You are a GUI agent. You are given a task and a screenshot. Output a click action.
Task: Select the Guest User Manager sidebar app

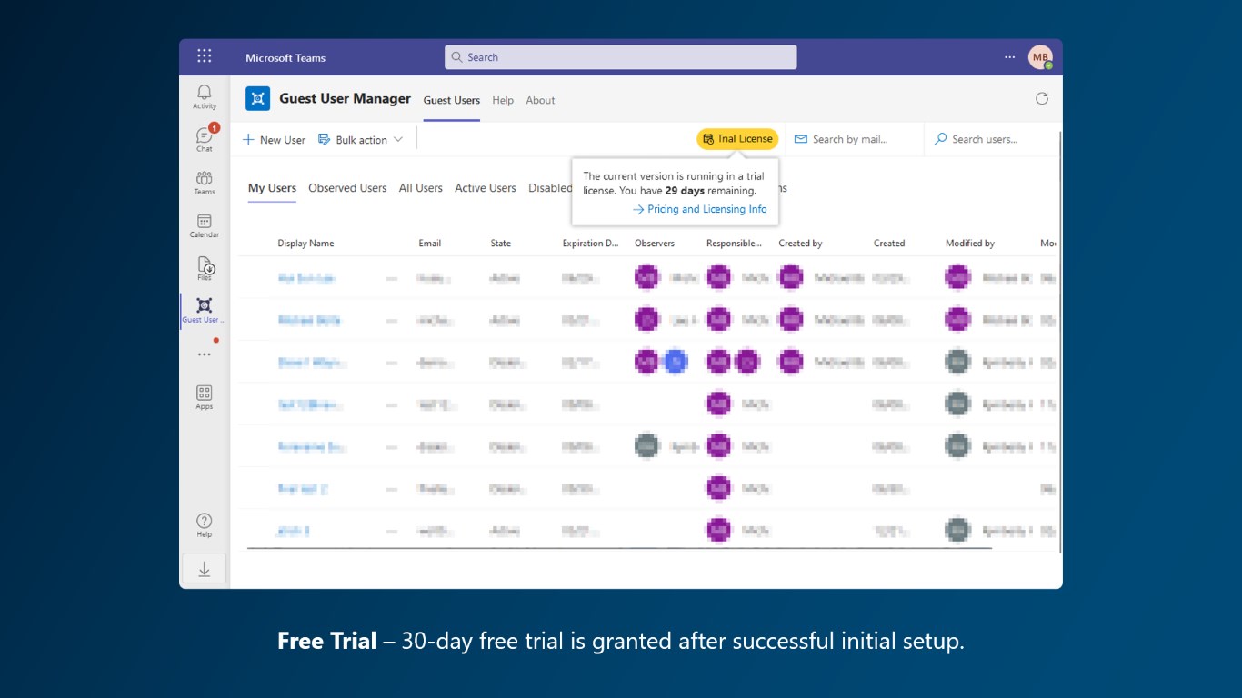point(205,311)
